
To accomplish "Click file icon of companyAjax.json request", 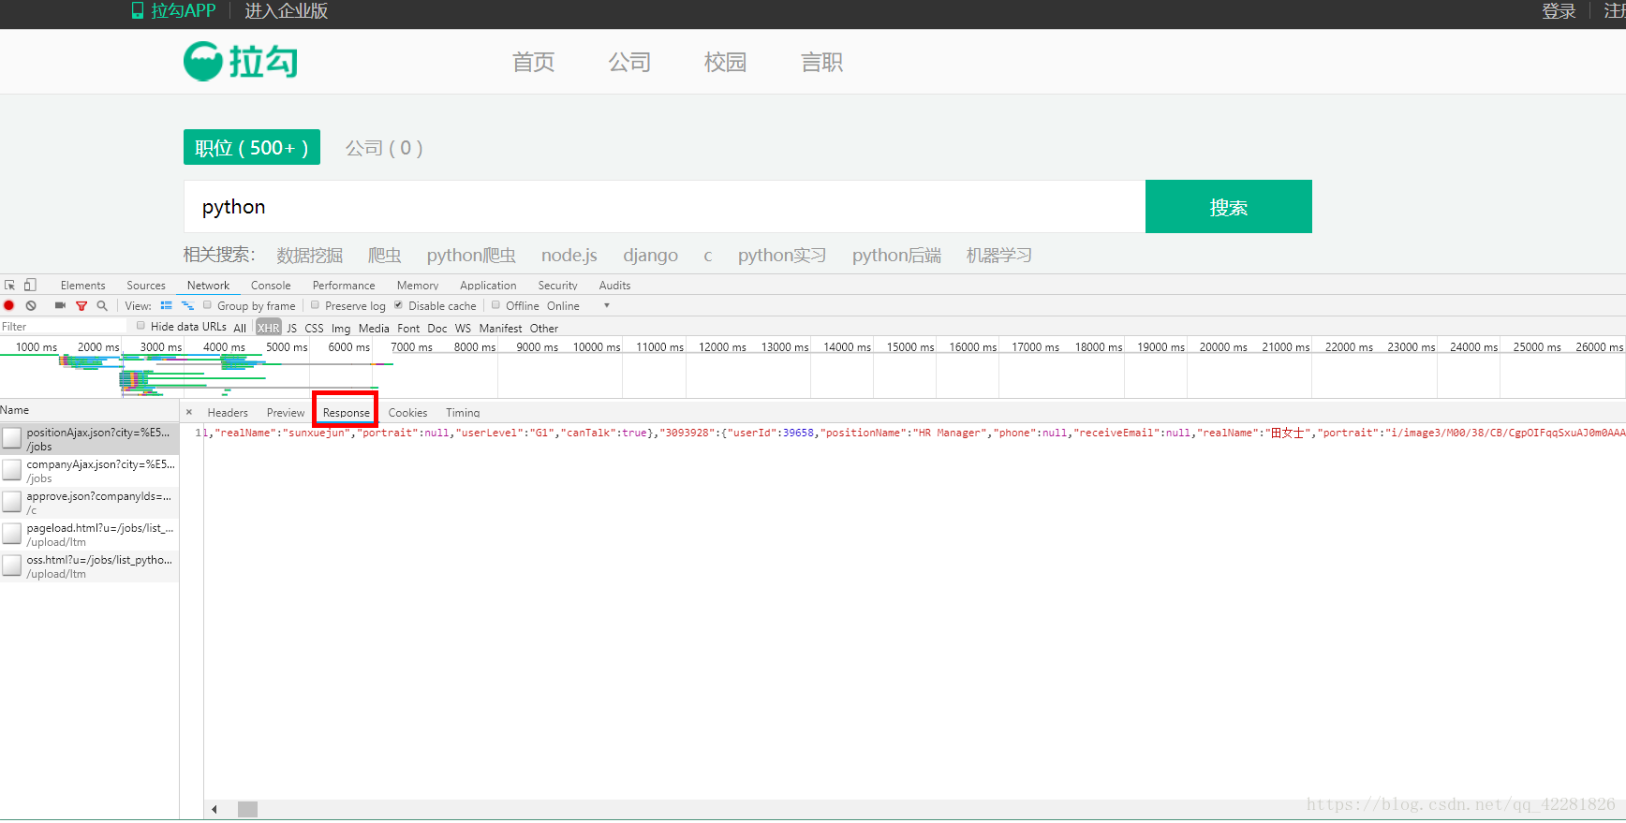I will [12, 470].
